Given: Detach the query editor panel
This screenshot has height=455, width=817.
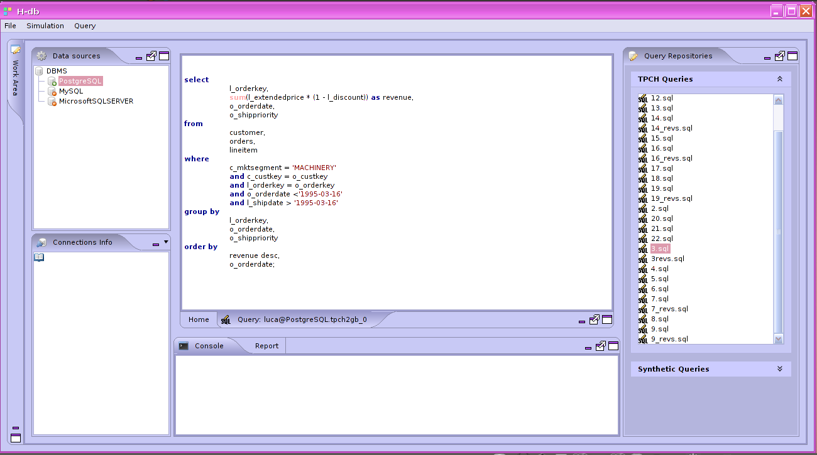Looking at the screenshot, I should 594,319.
